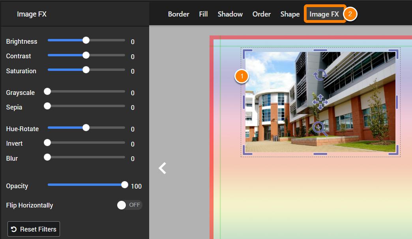Click the Hue-Rotate label

click(x=22, y=129)
